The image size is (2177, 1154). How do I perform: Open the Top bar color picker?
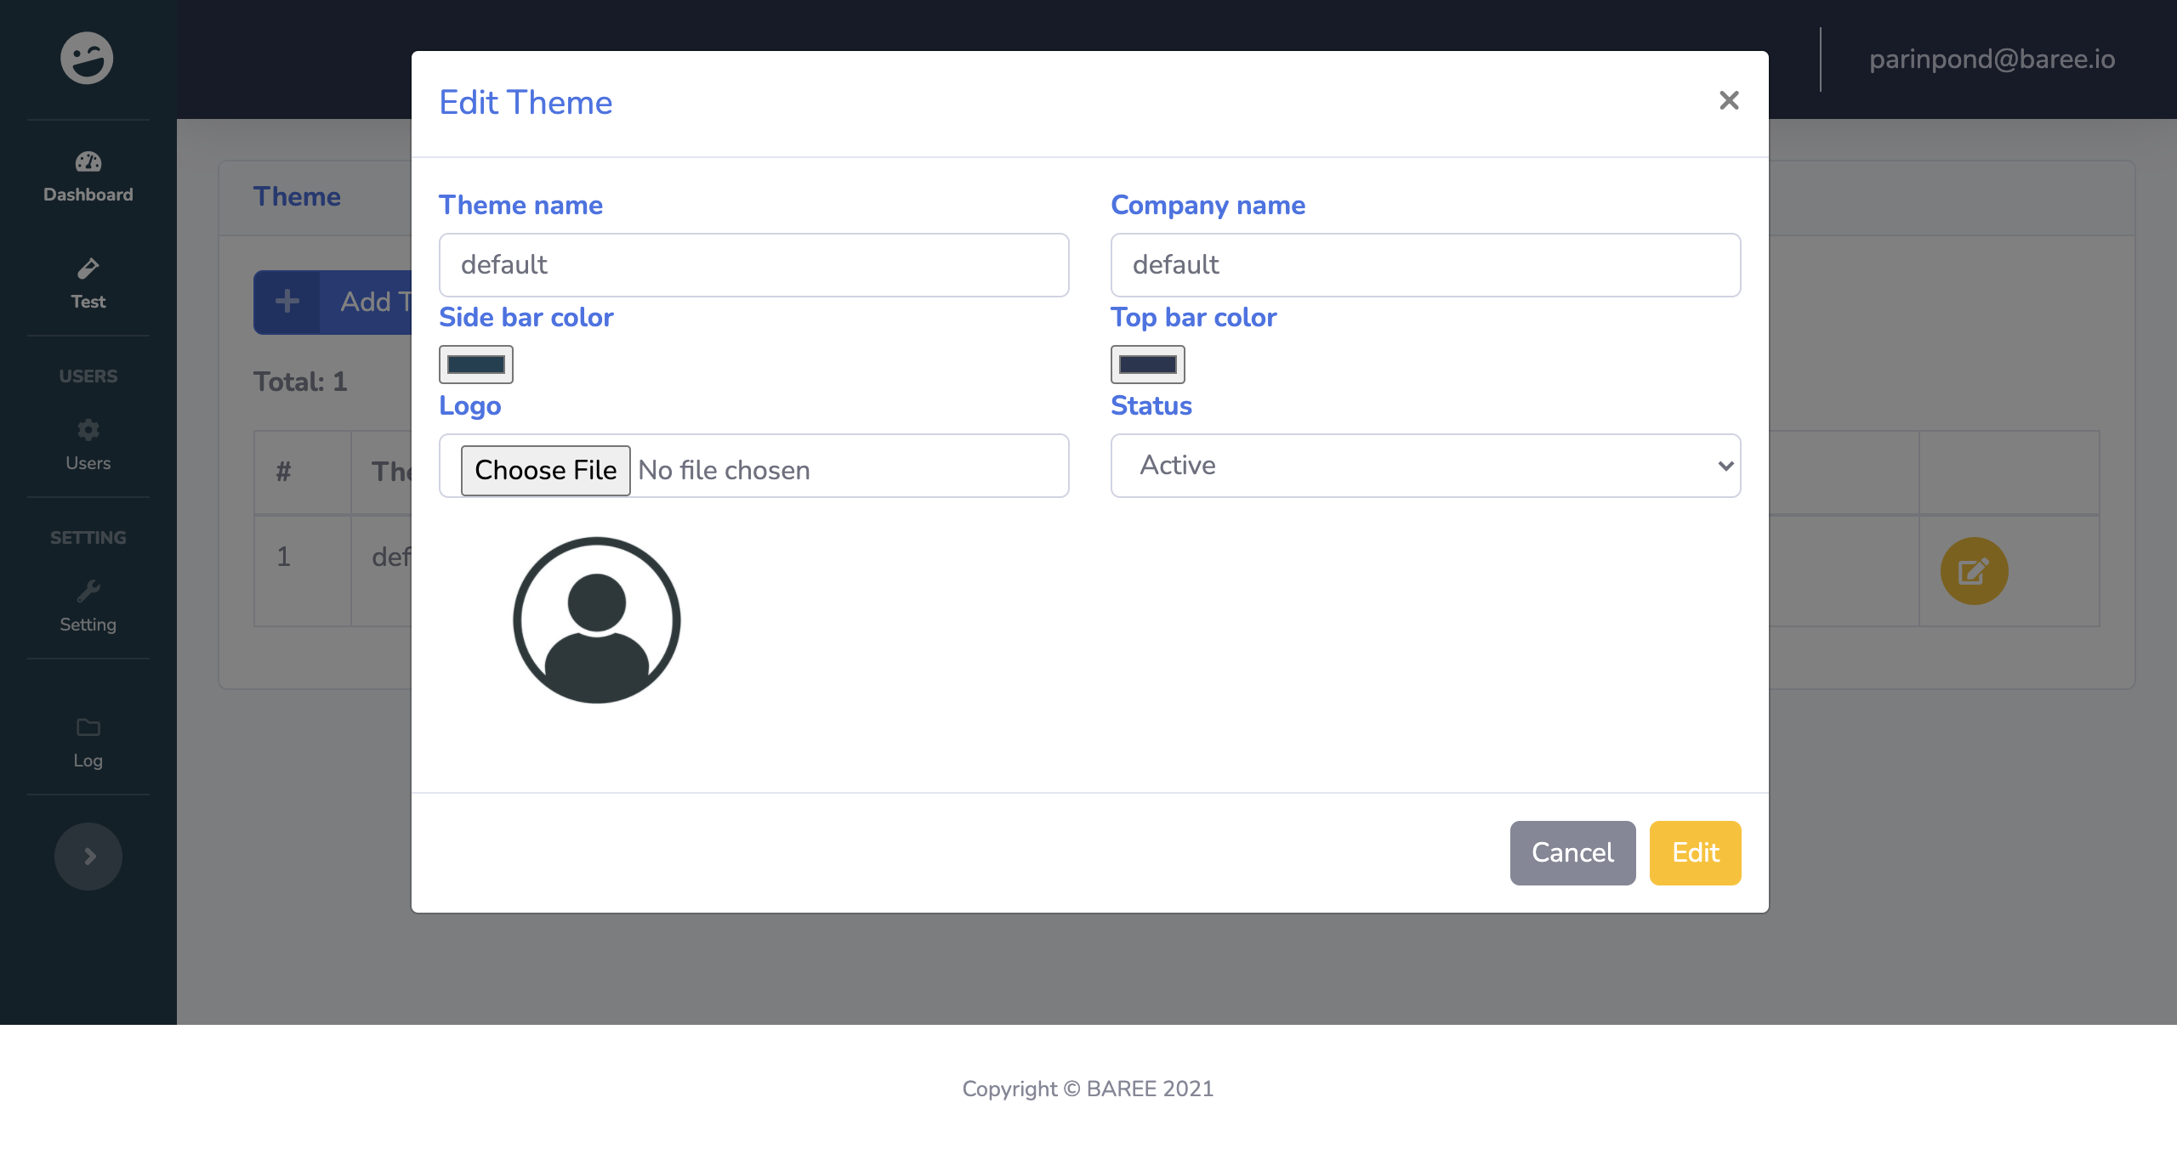(x=1147, y=364)
